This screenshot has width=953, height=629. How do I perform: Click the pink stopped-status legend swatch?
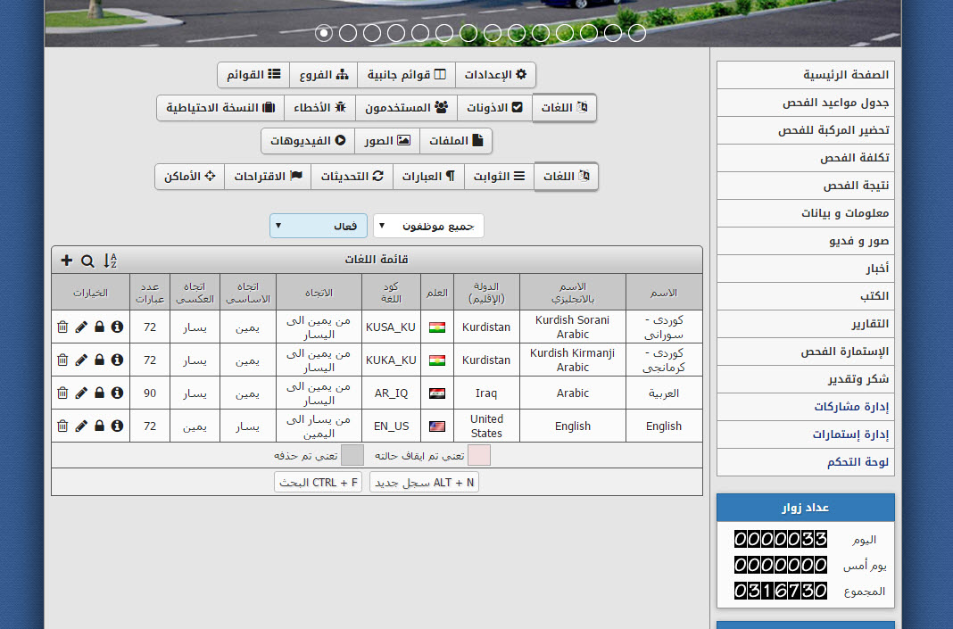coord(479,455)
